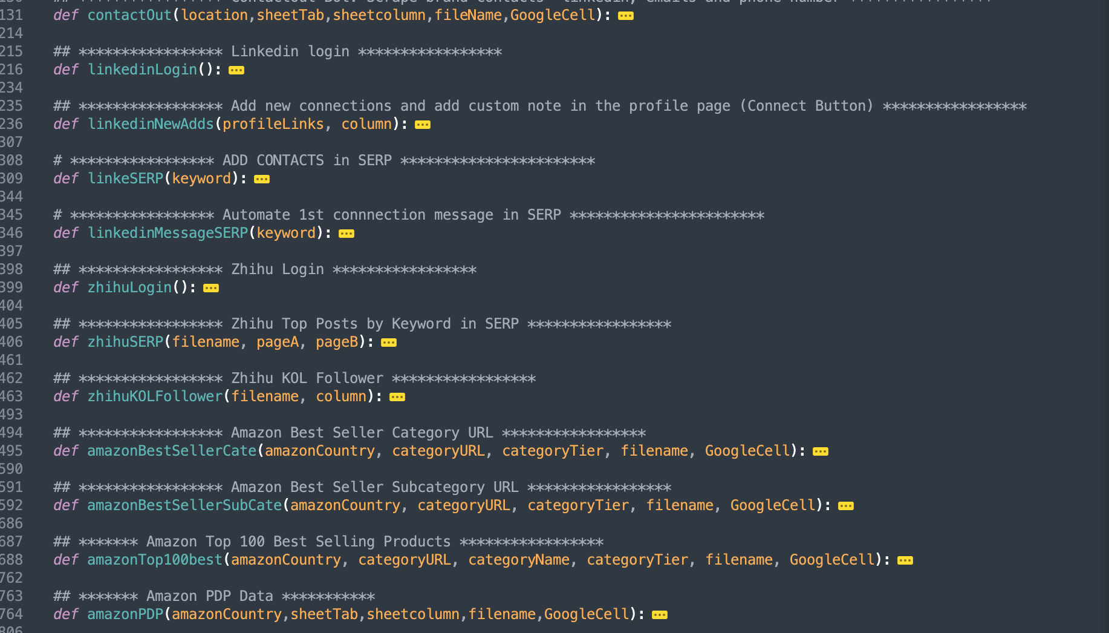Expand folded contactOut function body
Screen dimensions: 1109x633
tap(626, 16)
